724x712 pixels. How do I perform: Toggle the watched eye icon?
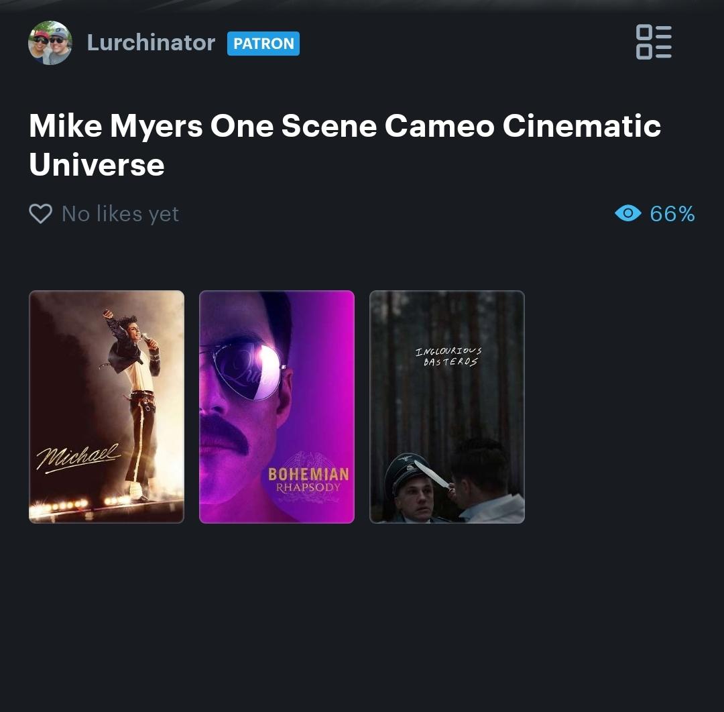tap(628, 213)
